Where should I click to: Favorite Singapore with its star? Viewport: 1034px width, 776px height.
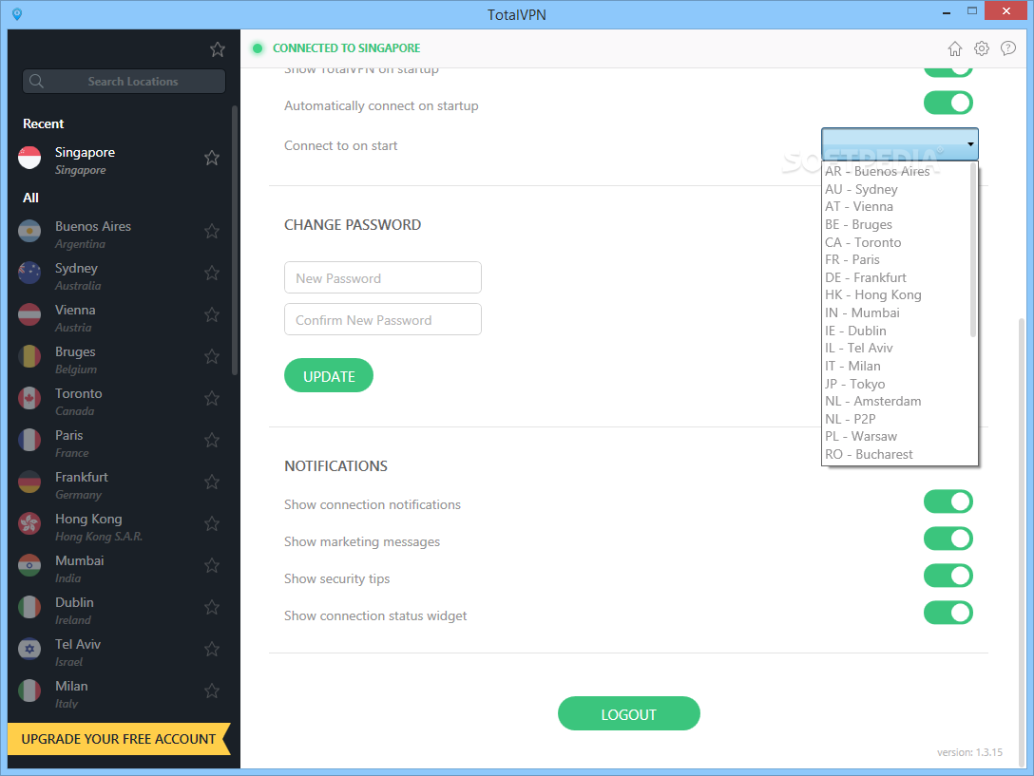(x=212, y=158)
